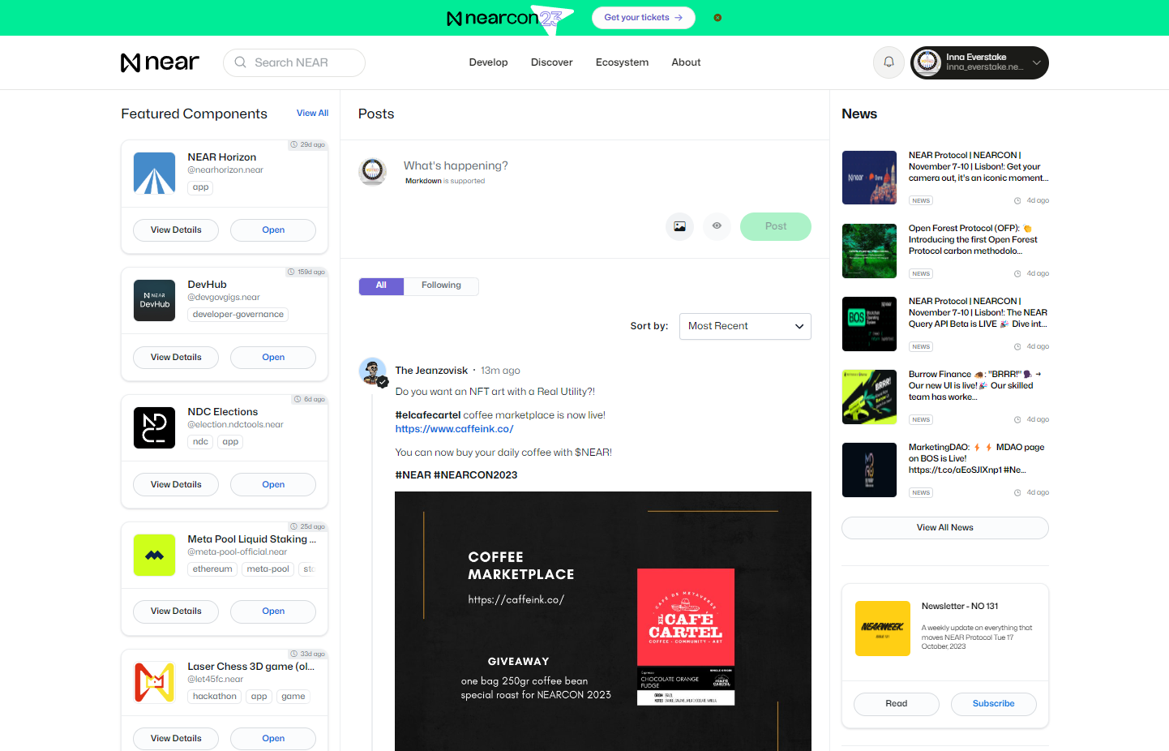
Task: Open the Ecosystem navigation menu
Action: click(622, 62)
